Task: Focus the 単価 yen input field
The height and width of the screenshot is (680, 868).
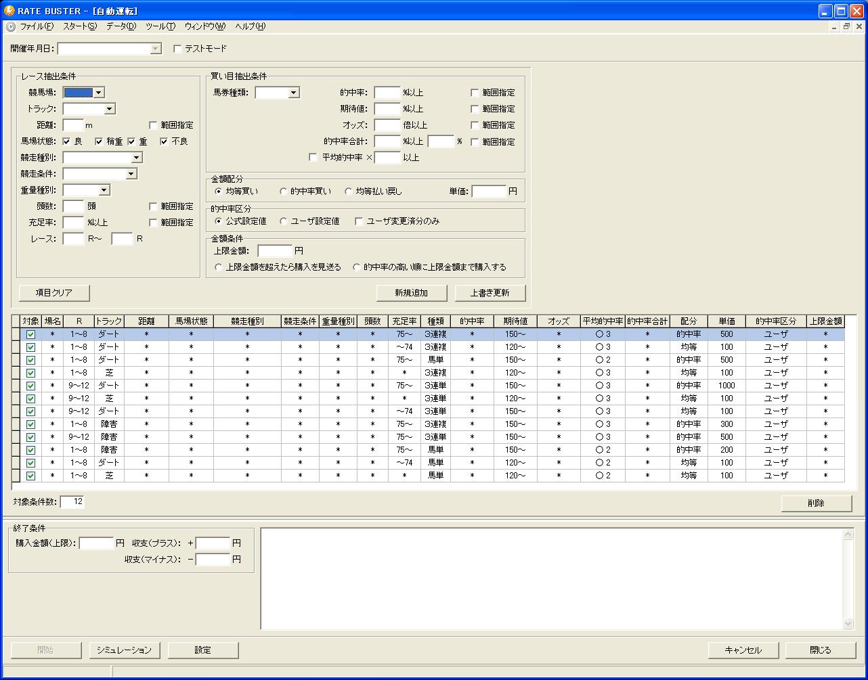Action: coord(489,191)
